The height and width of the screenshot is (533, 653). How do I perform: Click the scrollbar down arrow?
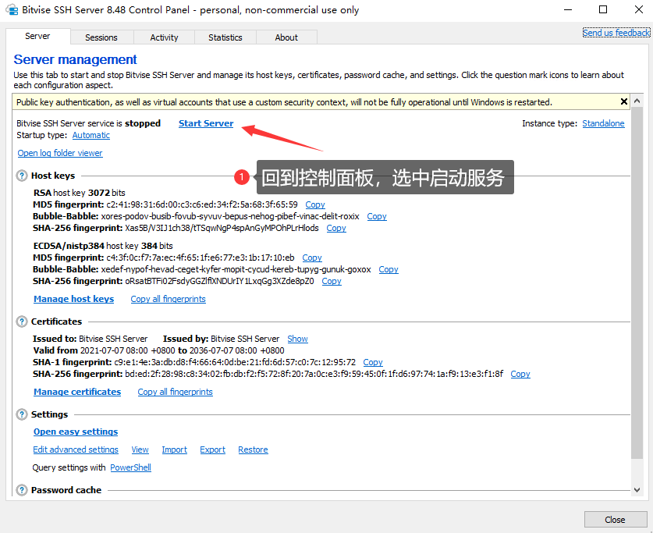coord(637,490)
